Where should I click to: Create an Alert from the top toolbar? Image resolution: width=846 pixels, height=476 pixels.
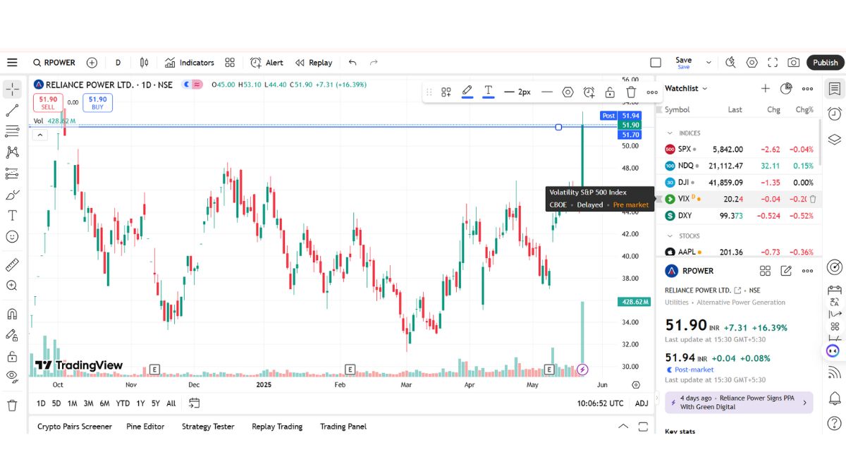pyautogui.click(x=266, y=63)
